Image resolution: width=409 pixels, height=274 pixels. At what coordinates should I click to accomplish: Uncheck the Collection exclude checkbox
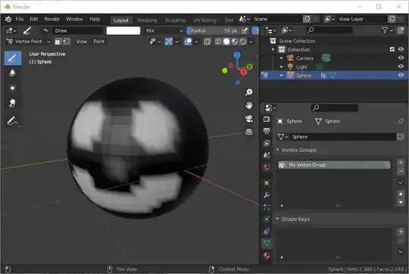coord(392,49)
